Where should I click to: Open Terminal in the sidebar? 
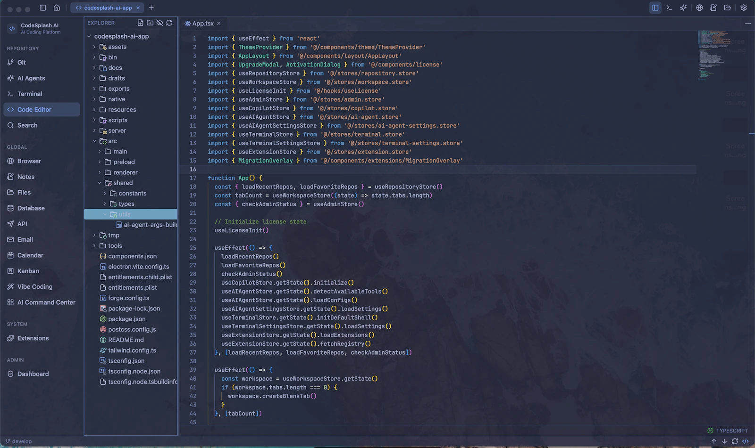[x=42, y=94]
